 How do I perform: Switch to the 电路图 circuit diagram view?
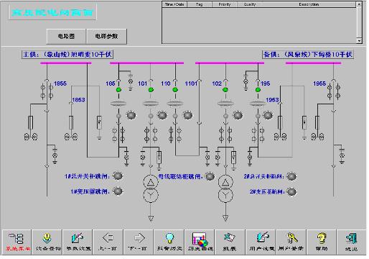tap(66, 37)
